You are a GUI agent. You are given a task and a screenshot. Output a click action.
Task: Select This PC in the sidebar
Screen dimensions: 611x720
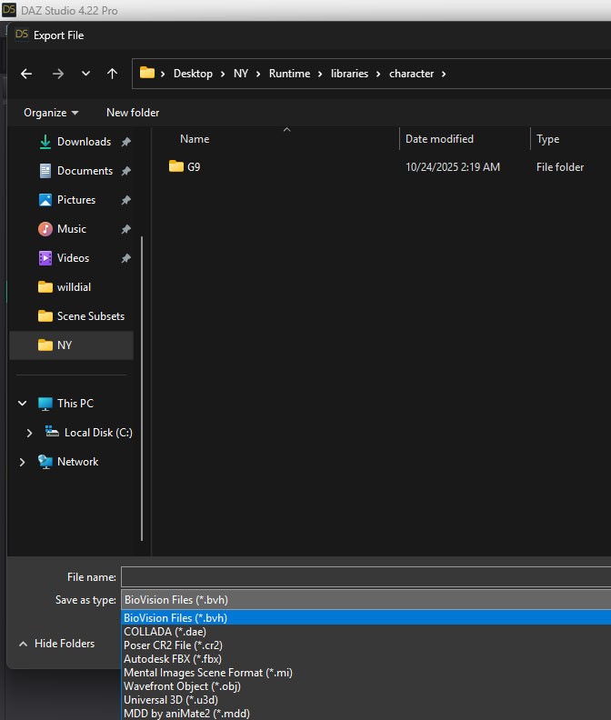pos(75,403)
